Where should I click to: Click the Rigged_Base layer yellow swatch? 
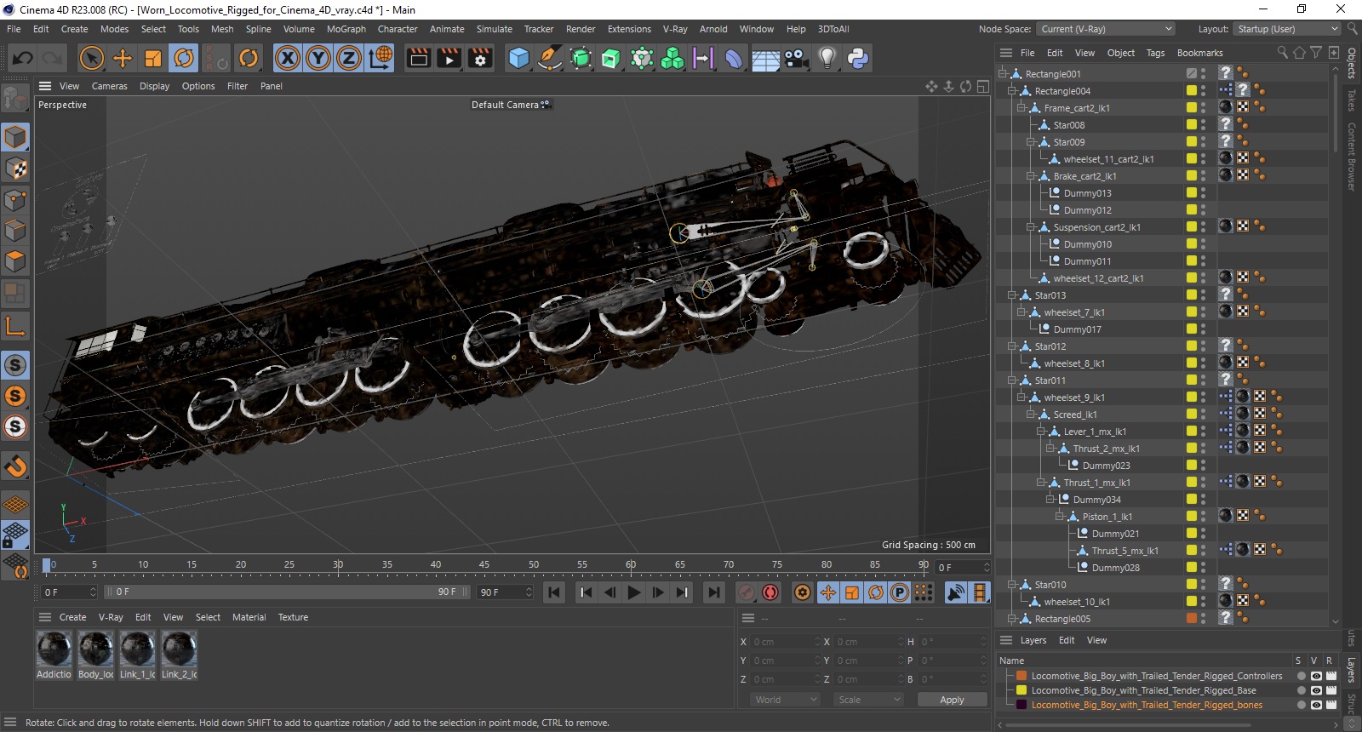[x=1021, y=690]
